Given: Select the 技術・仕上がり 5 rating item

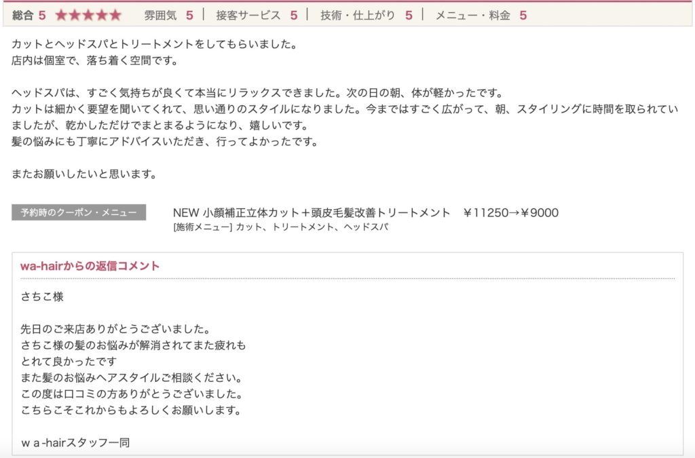Looking at the screenshot, I should tap(367, 16).
